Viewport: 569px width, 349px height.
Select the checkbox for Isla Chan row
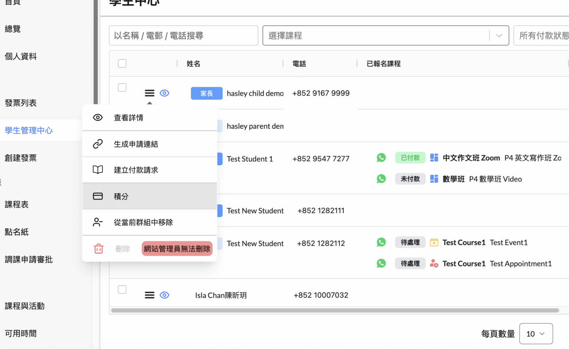(122, 290)
